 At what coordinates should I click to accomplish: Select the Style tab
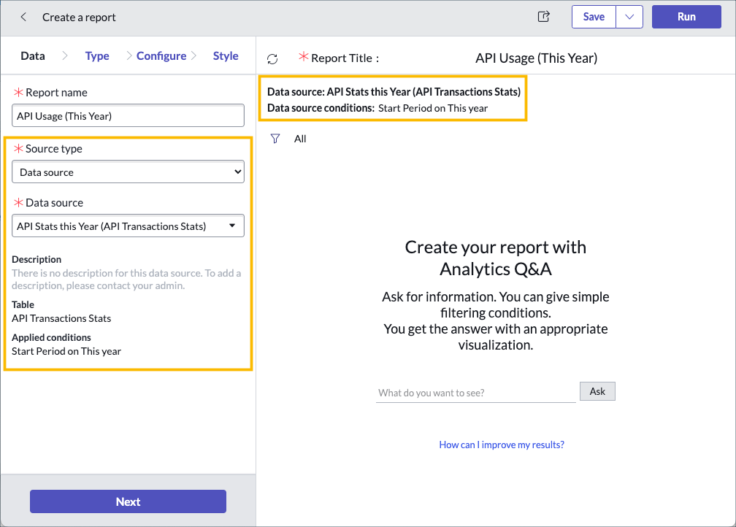[x=226, y=56]
